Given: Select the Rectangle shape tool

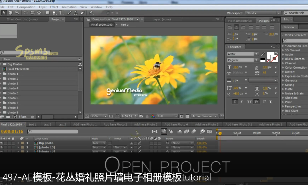Looking at the screenshot, I should (x=47, y=13).
